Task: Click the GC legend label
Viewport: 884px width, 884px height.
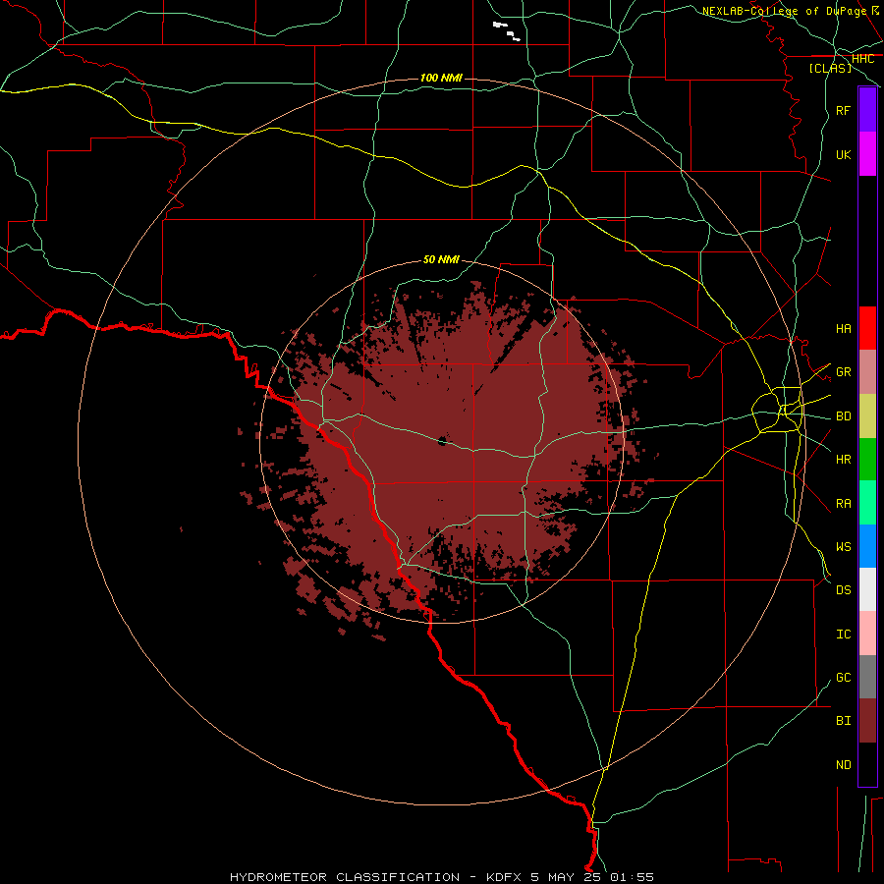Action: (844, 678)
